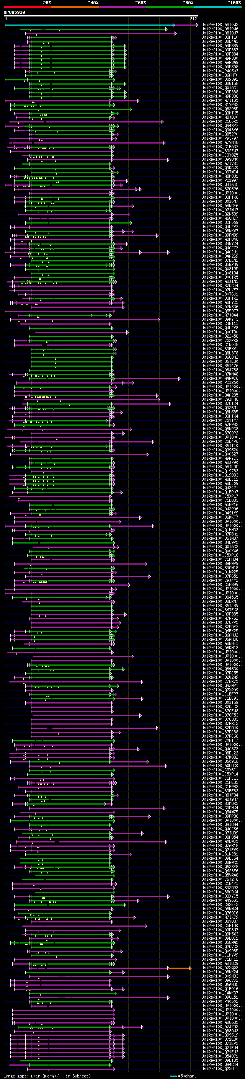
Task: Click the white query sequence ruler bar
Action: tap(101, 16)
